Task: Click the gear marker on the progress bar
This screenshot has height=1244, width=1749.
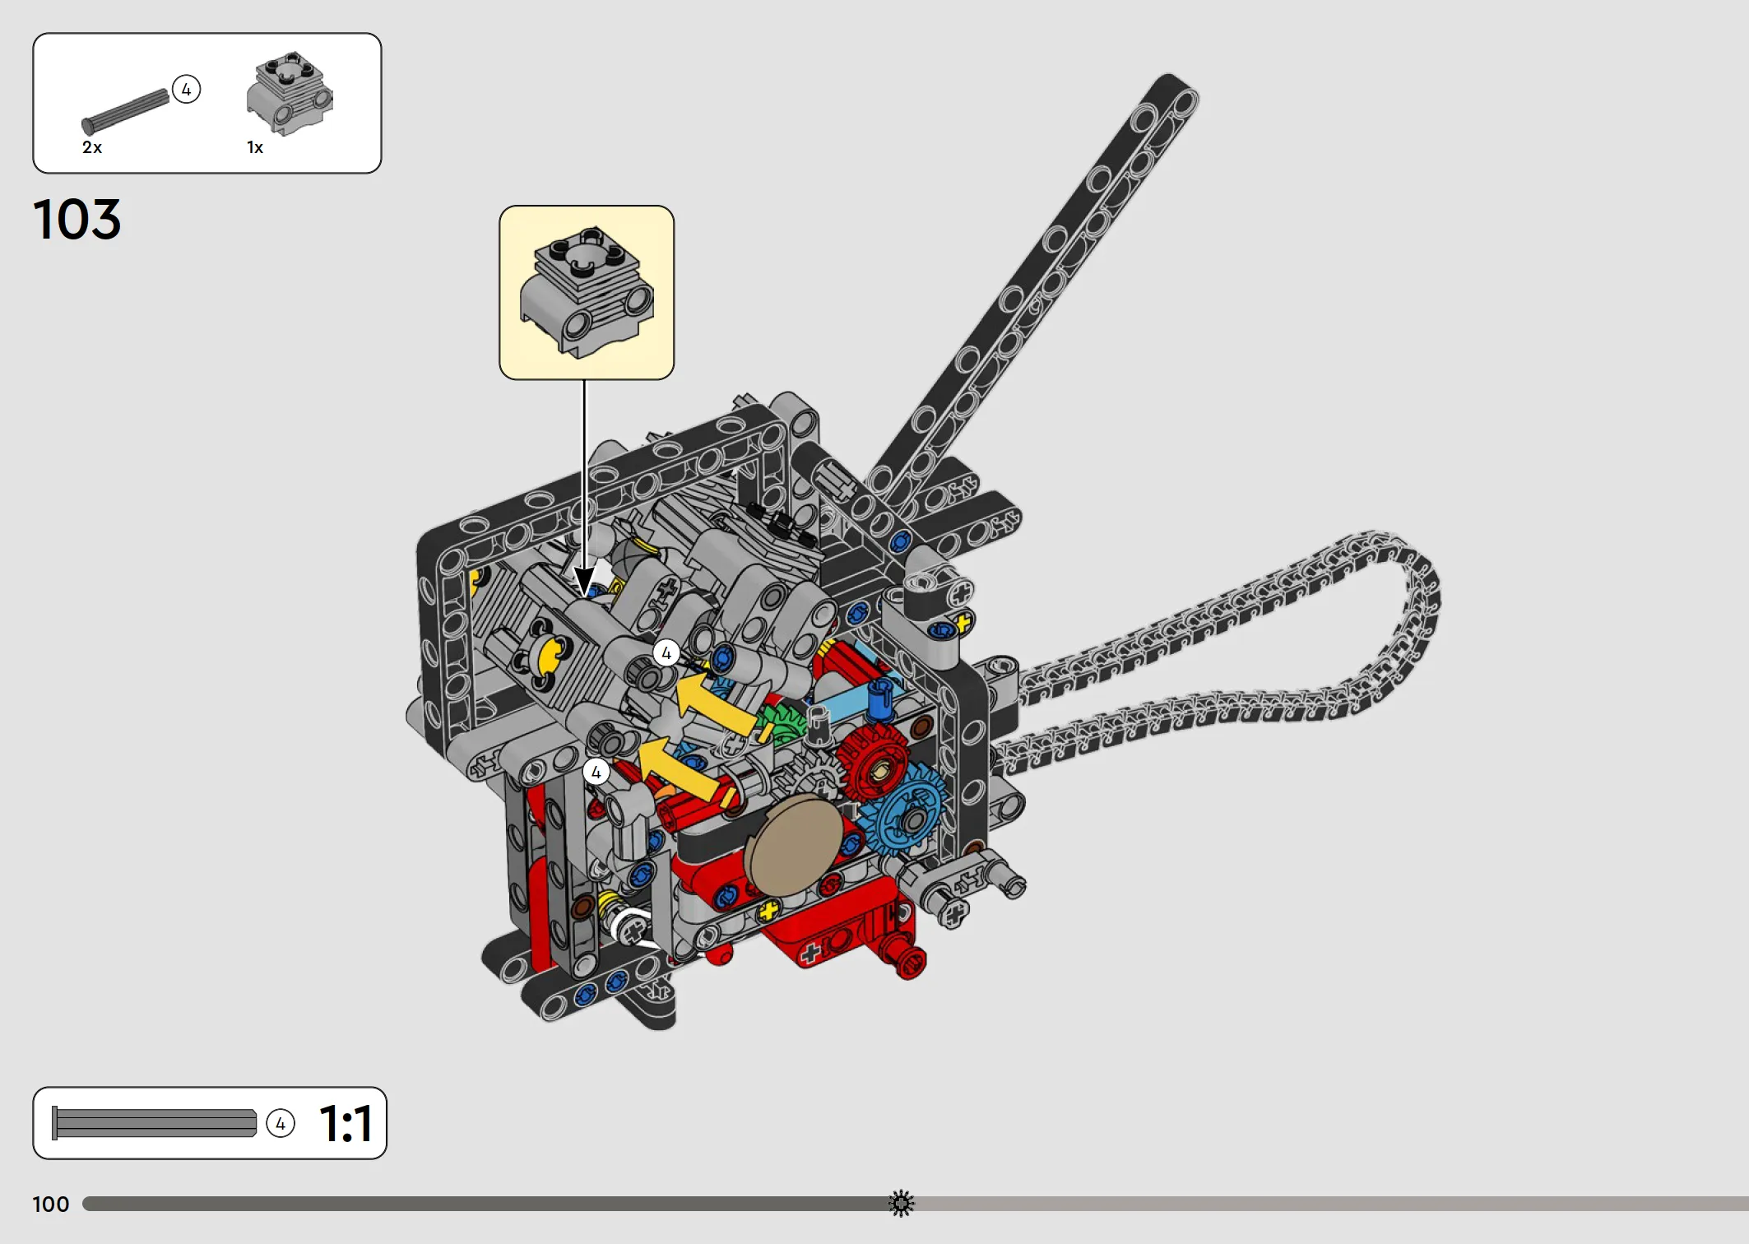Action: (x=901, y=1203)
